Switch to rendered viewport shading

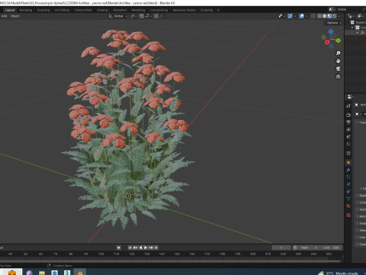(335, 16)
